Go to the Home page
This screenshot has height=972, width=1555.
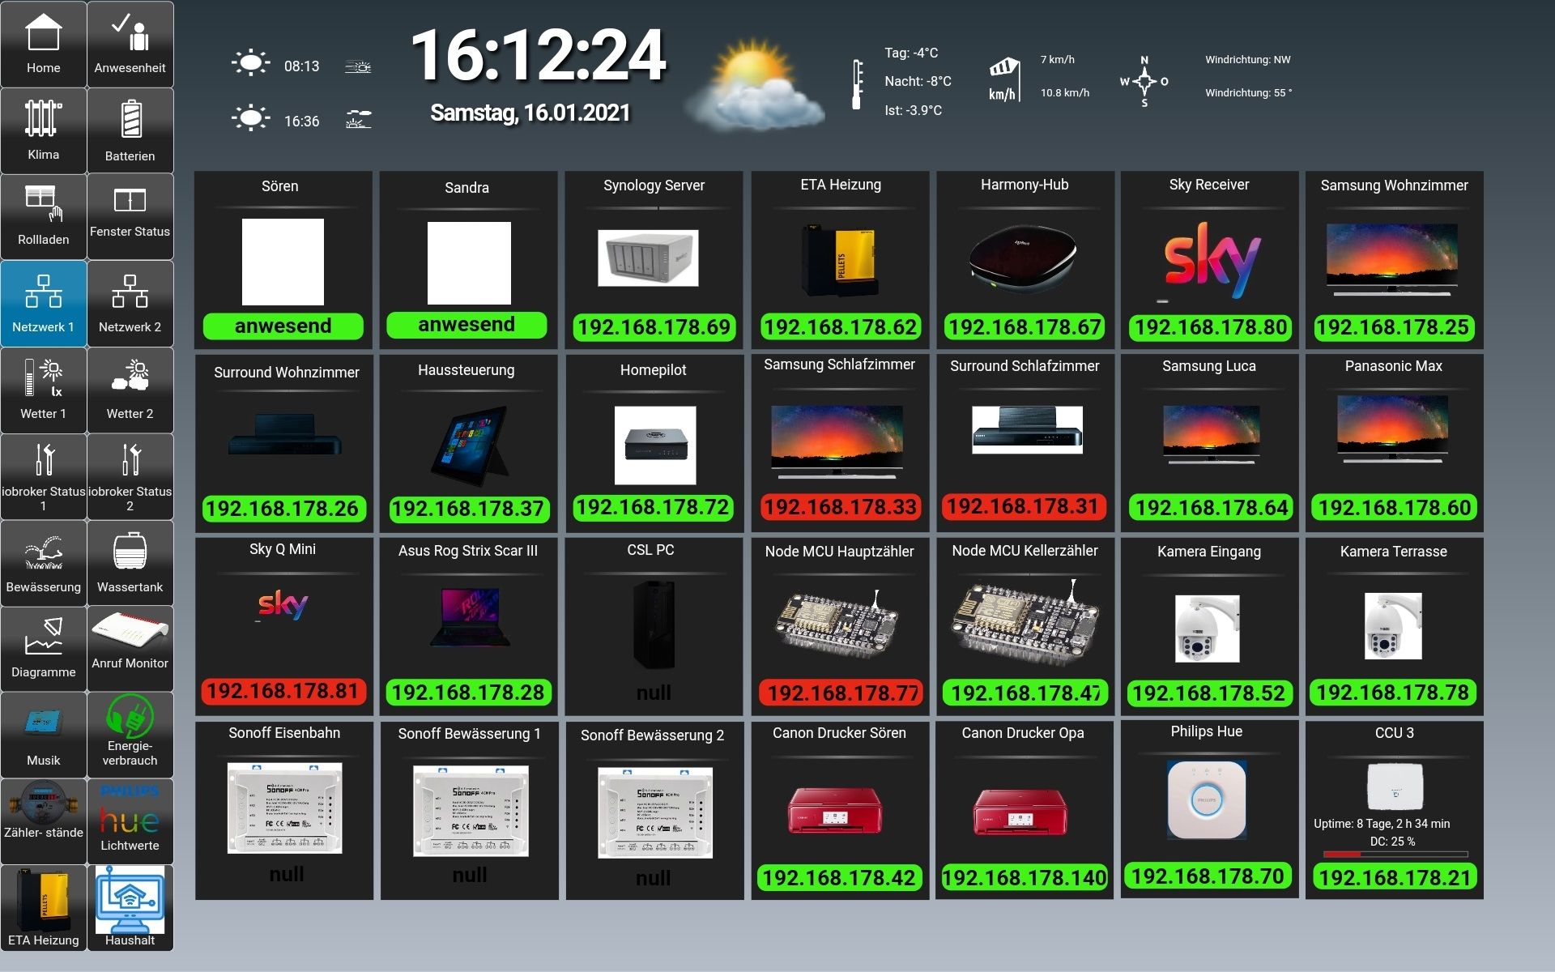pyautogui.click(x=43, y=45)
